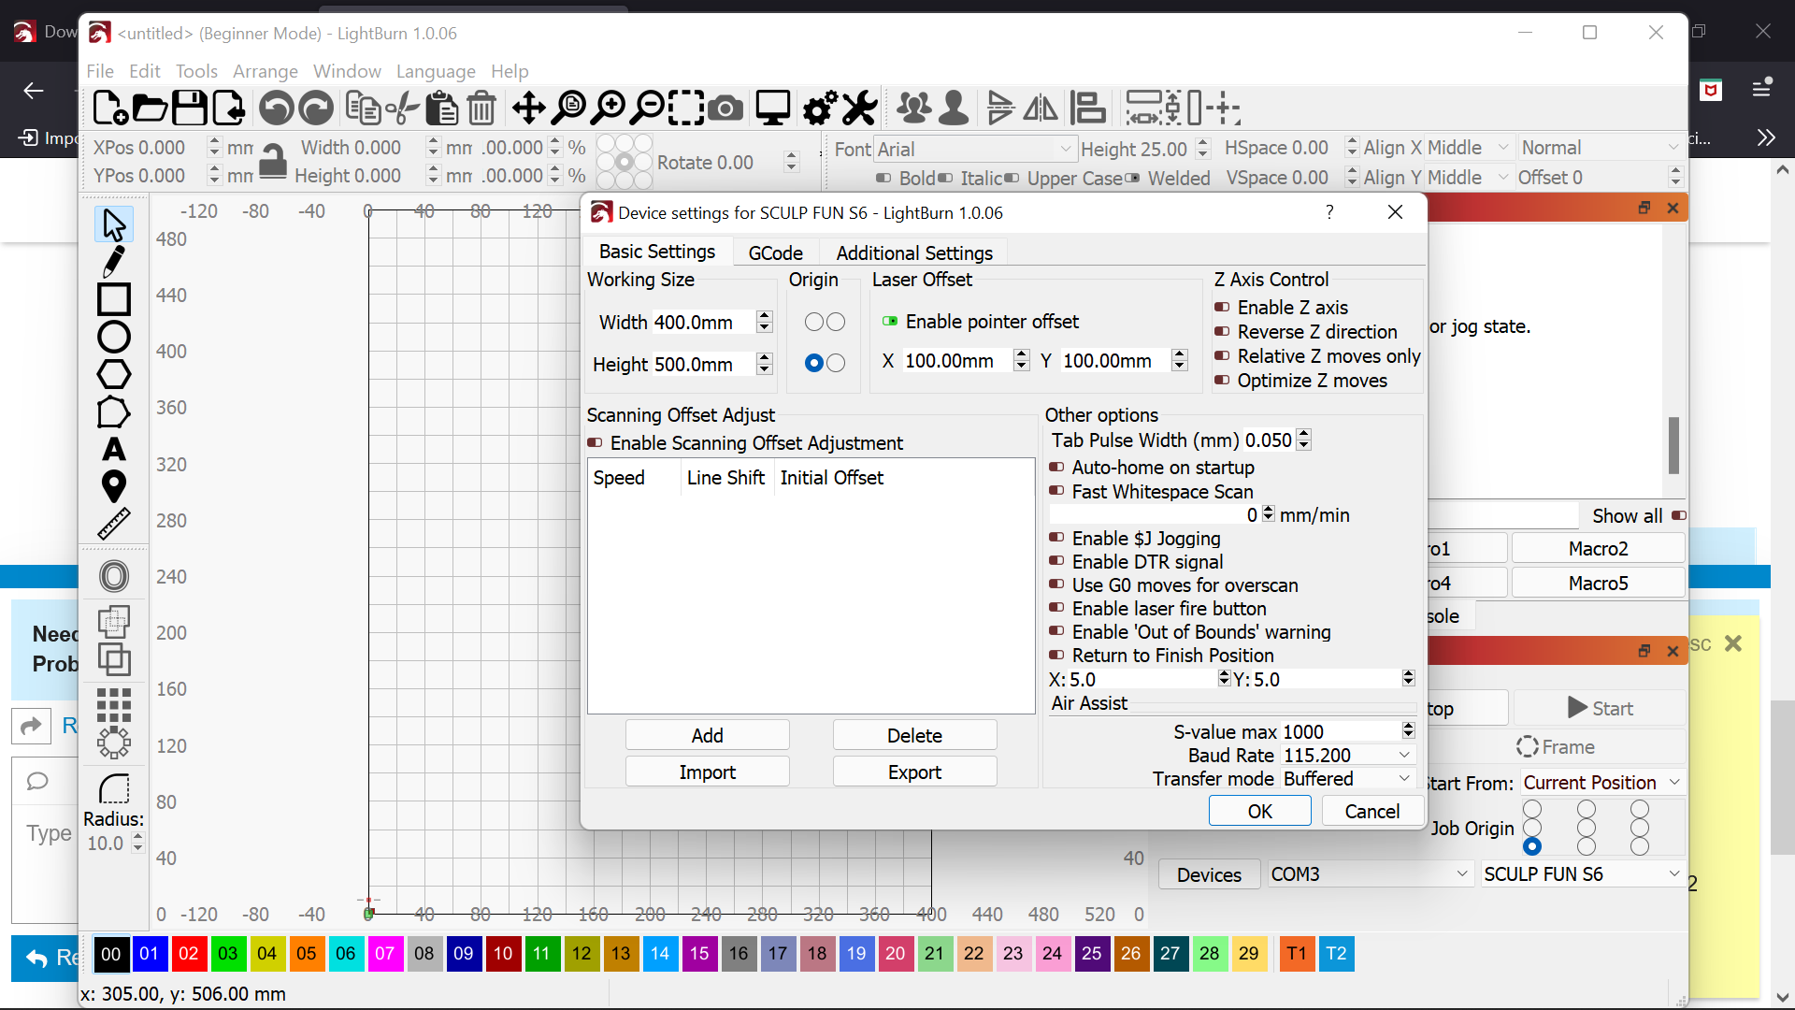Select the Draw Lines pencil tool
The height and width of the screenshot is (1010, 1795).
114,263
